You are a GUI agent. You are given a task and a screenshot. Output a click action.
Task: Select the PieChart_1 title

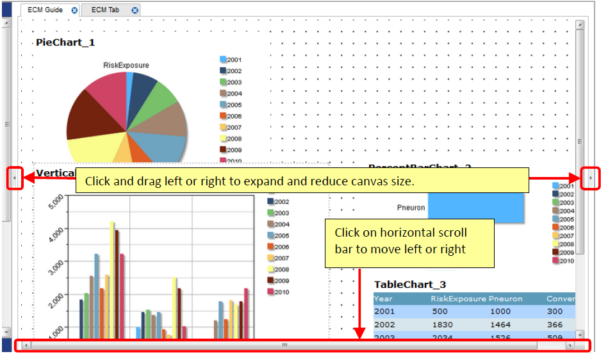pos(65,42)
